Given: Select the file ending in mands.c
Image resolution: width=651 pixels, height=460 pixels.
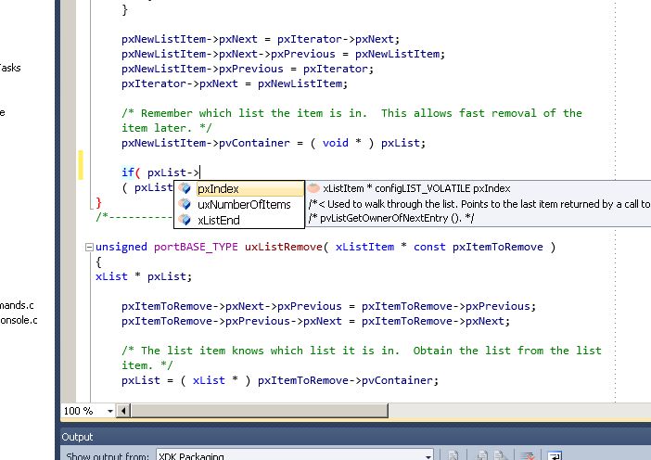Looking at the screenshot, I should point(17,304).
